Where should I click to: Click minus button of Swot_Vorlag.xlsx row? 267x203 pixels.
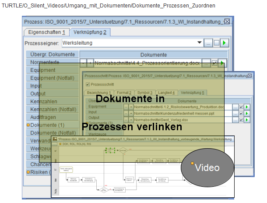[126, 120]
